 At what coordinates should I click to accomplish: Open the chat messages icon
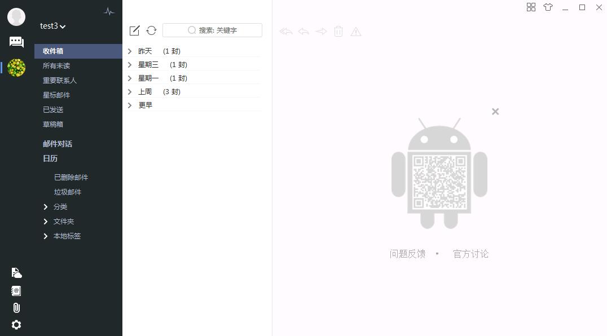tap(16, 42)
